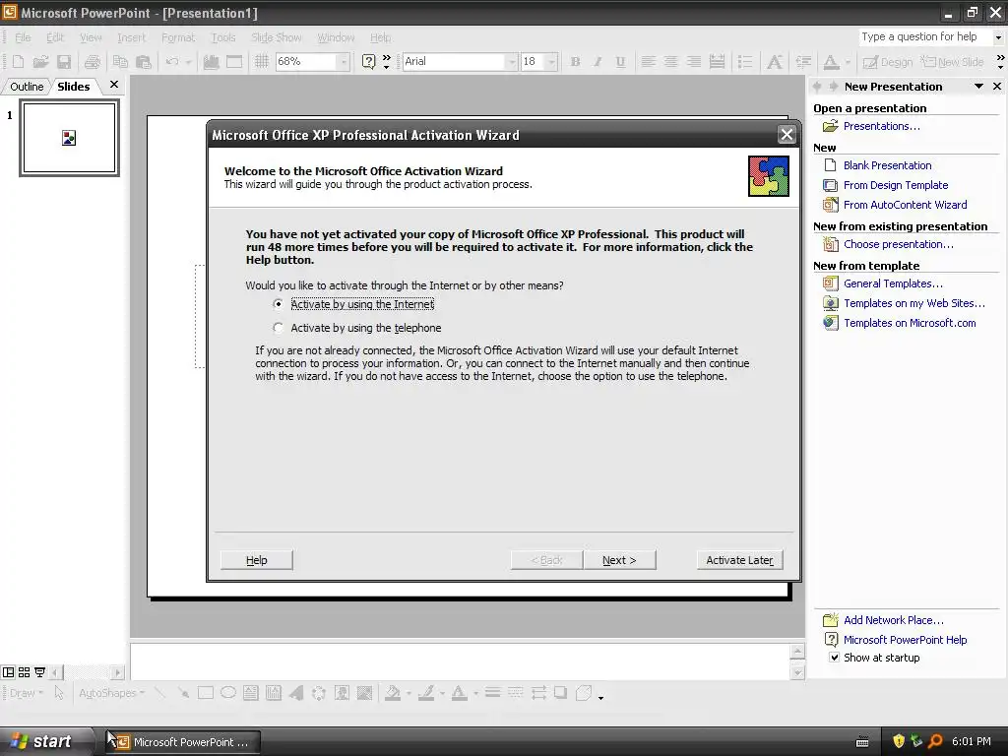This screenshot has width=1008, height=756.
Task: Click the Bullets icon
Action: [x=745, y=62]
